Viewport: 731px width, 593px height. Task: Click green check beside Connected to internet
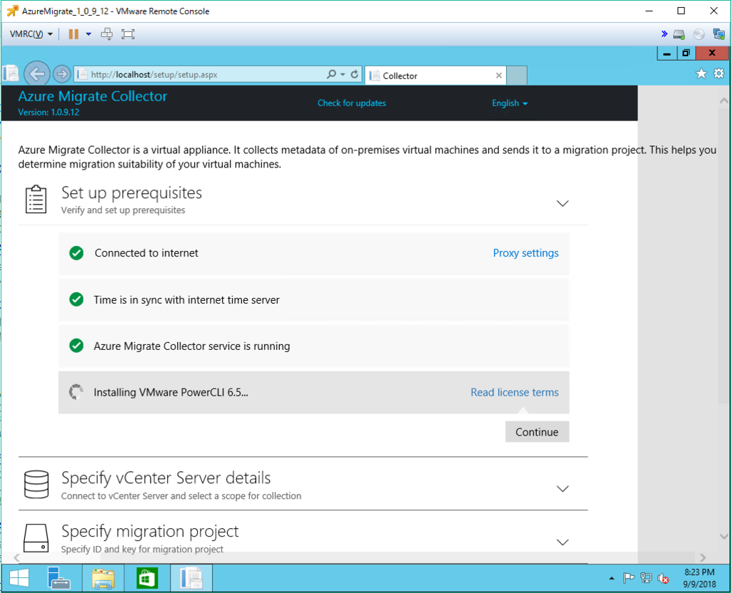click(x=76, y=253)
